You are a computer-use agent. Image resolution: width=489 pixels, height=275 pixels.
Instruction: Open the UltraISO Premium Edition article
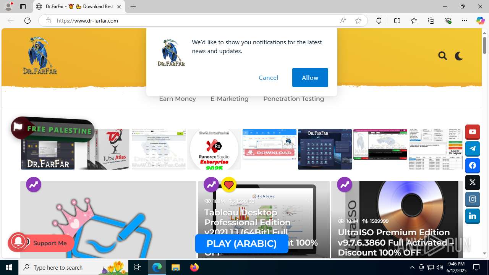395,243
